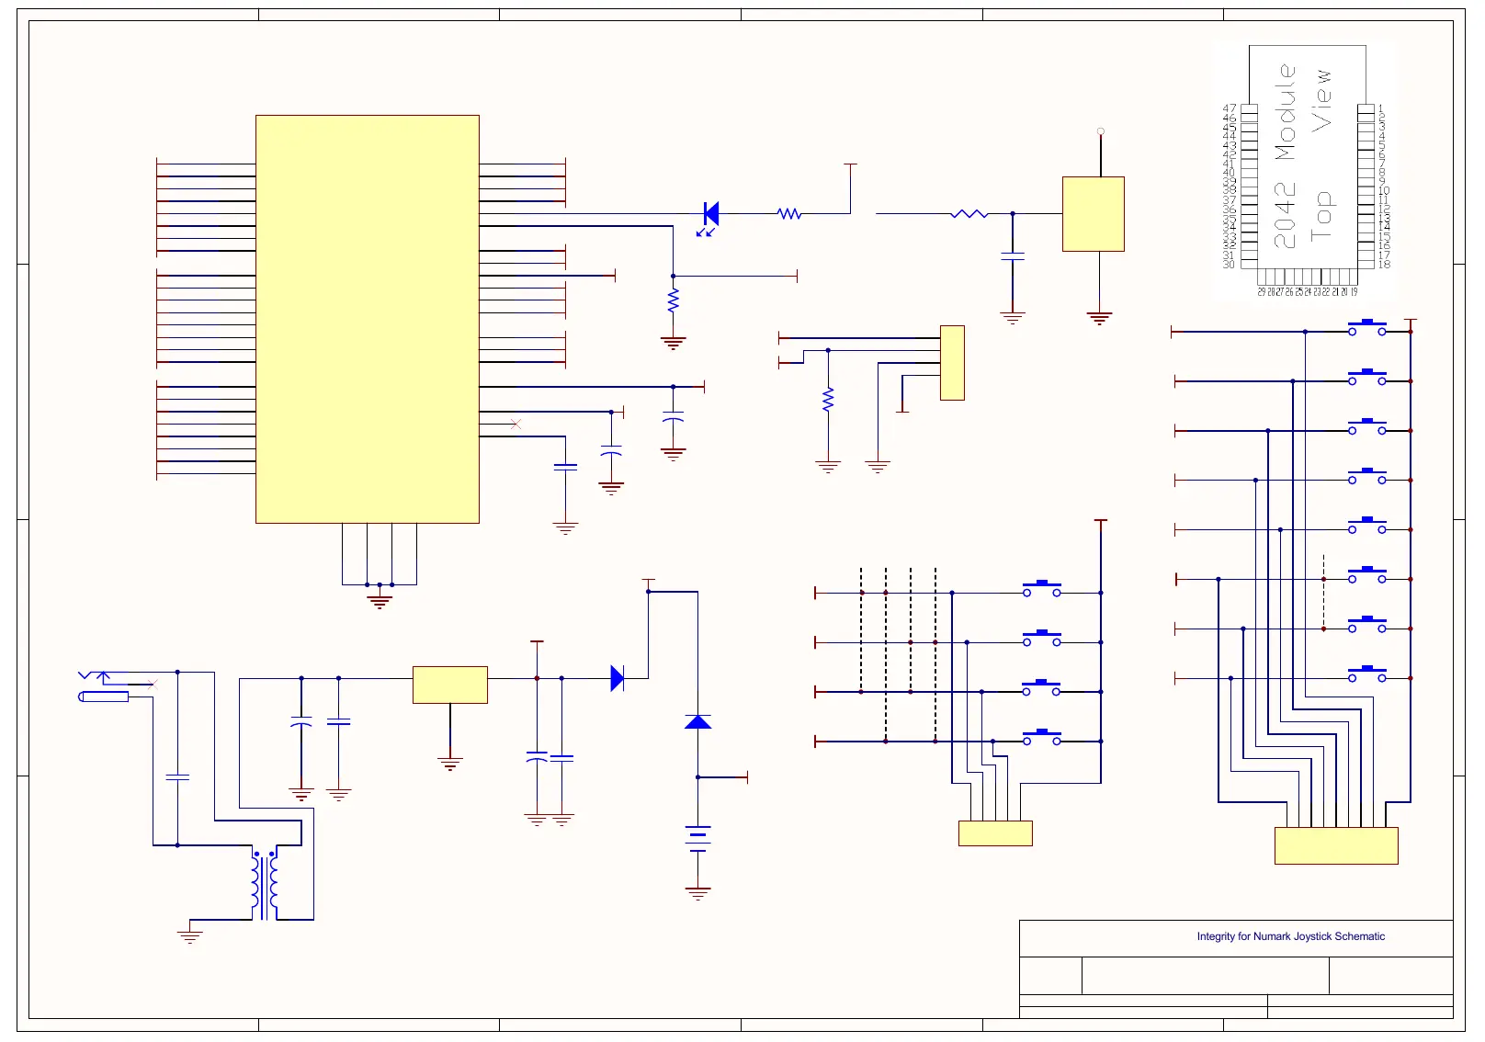Image resolution: width=1485 pixels, height=1042 pixels.
Task: Select the polarized capacitor after the regulator
Action: 537,758
